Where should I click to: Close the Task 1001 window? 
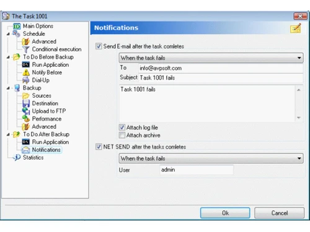point(300,16)
